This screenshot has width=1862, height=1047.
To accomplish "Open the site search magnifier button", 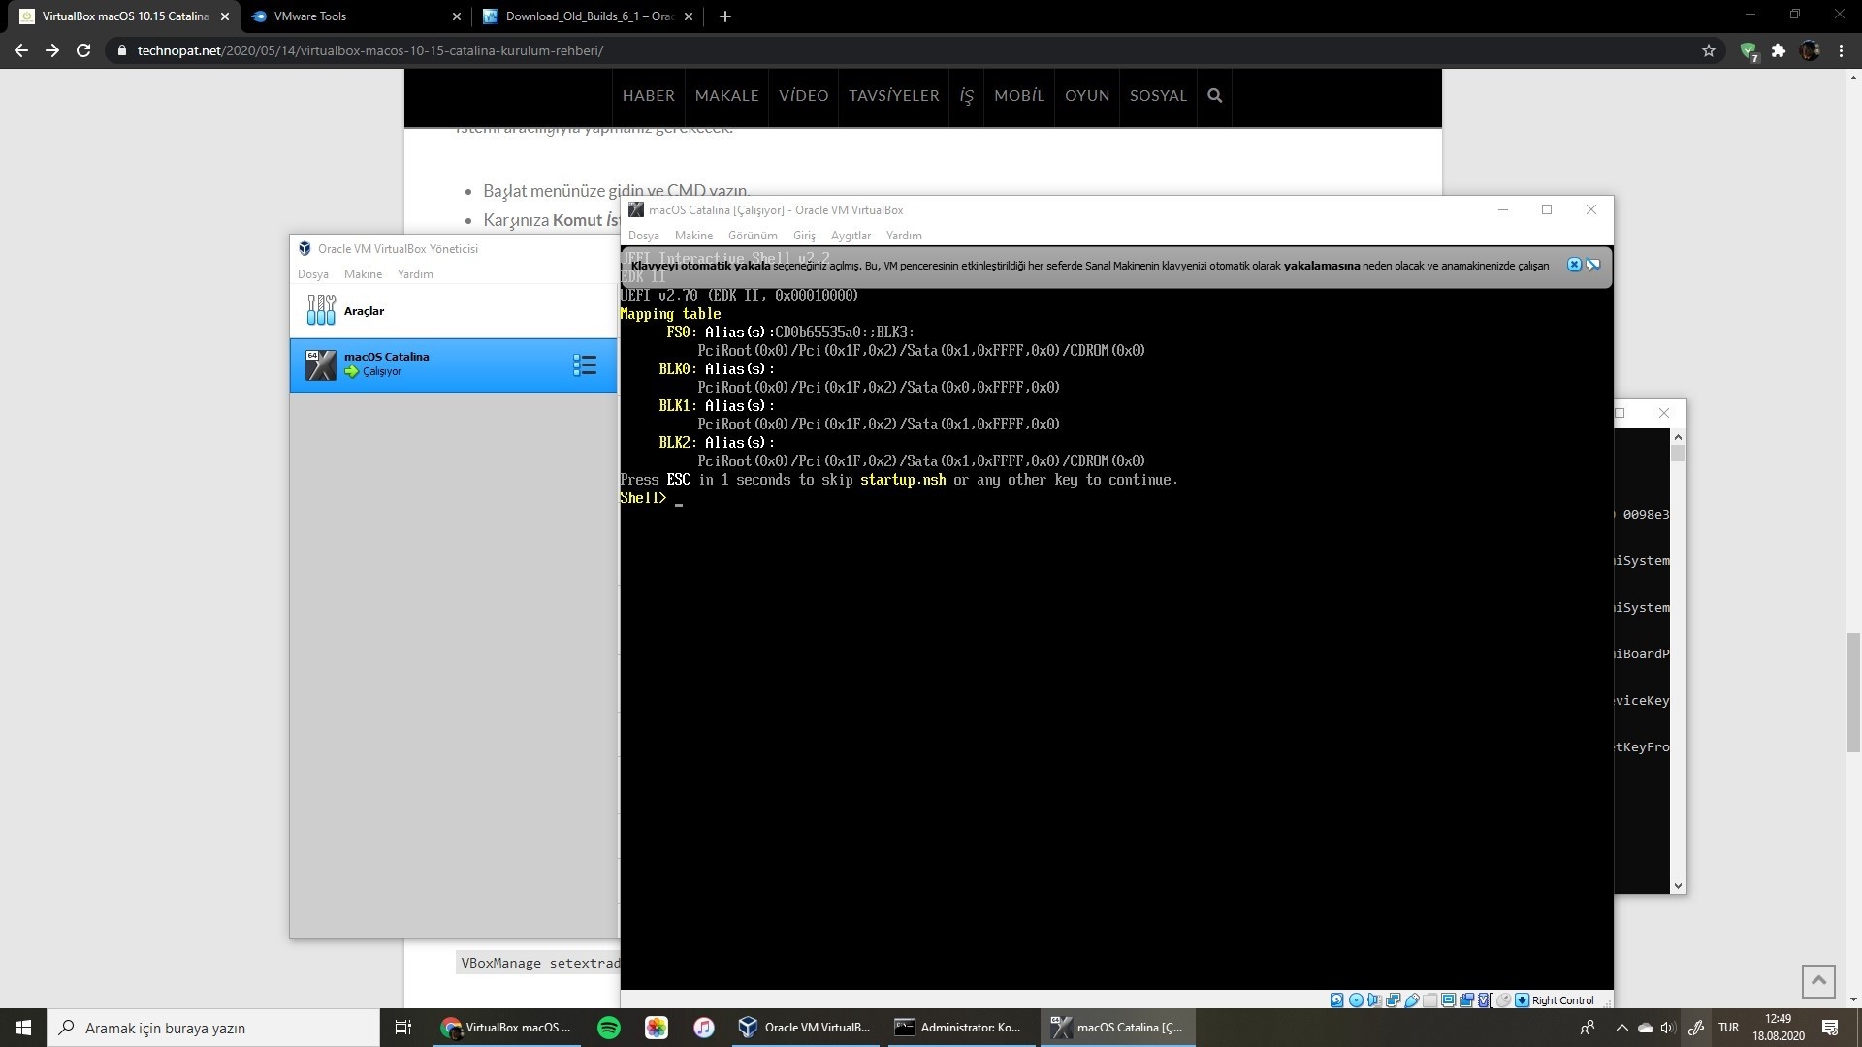I will (1214, 95).
